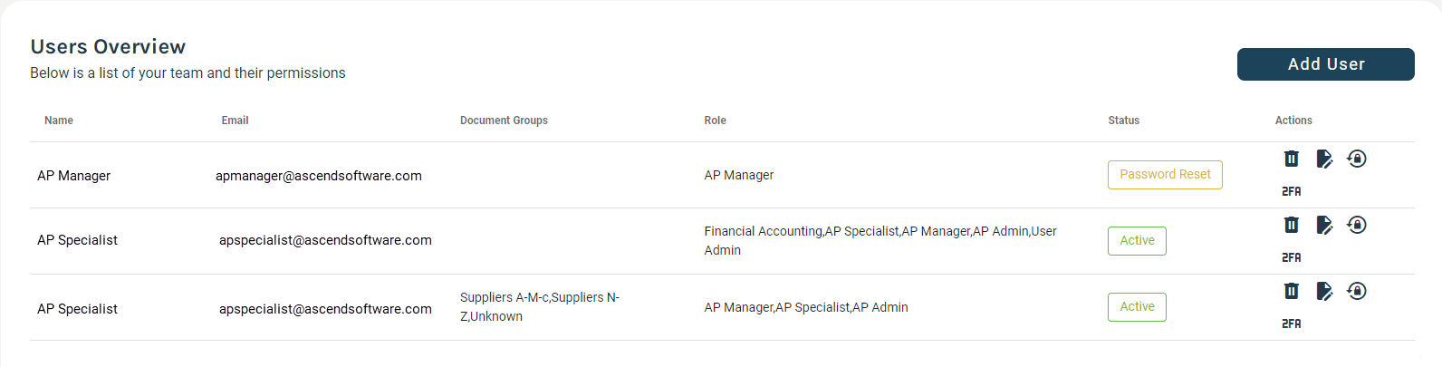The image size is (1442, 367).
Task: Delete the AP Specialist with Financial Accounting role
Action: point(1291,225)
